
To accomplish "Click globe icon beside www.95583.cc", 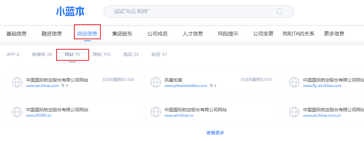I will coord(17,112).
